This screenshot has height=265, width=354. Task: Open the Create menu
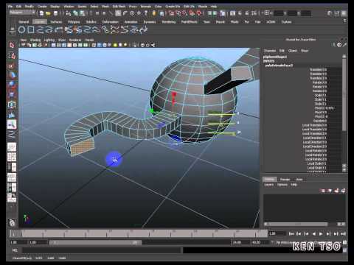[x=42, y=7]
